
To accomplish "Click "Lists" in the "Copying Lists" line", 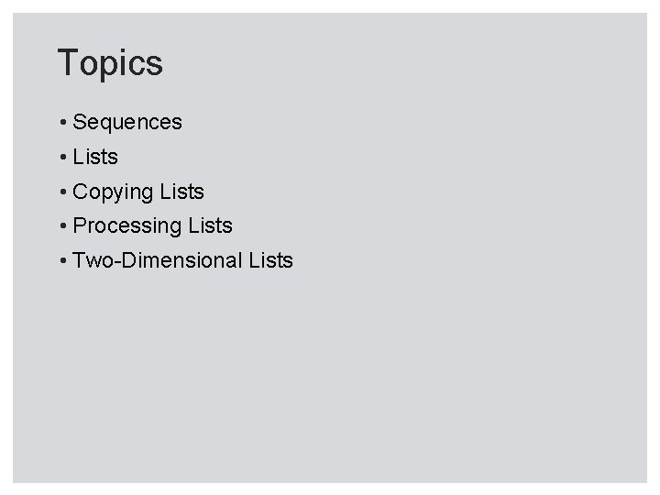I will (181, 192).
